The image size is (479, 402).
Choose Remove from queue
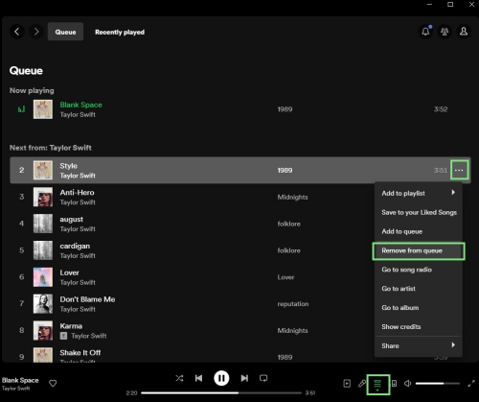coord(419,250)
